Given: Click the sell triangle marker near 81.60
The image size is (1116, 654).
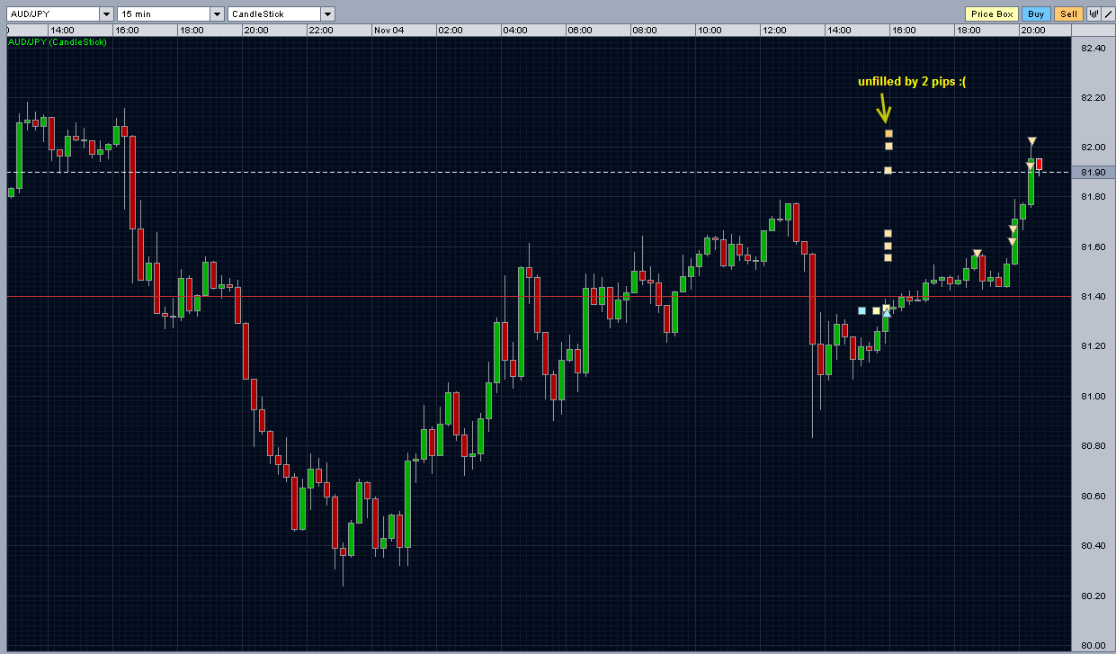Looking at the screenshot, I should (978, 253).
